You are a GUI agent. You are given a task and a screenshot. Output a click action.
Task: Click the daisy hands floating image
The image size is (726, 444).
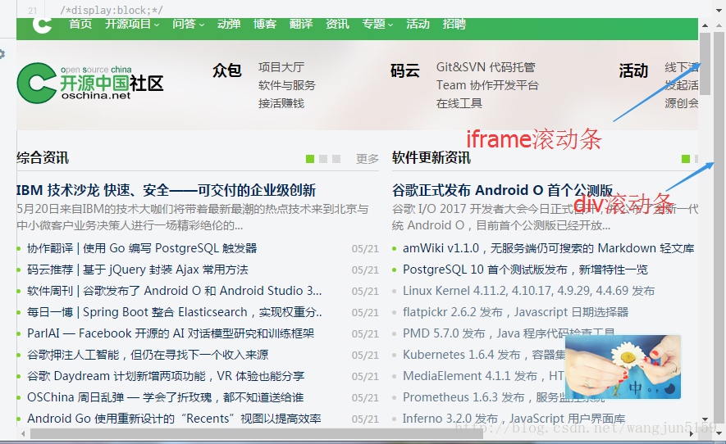pyautogui.click(x=623, y=367)
